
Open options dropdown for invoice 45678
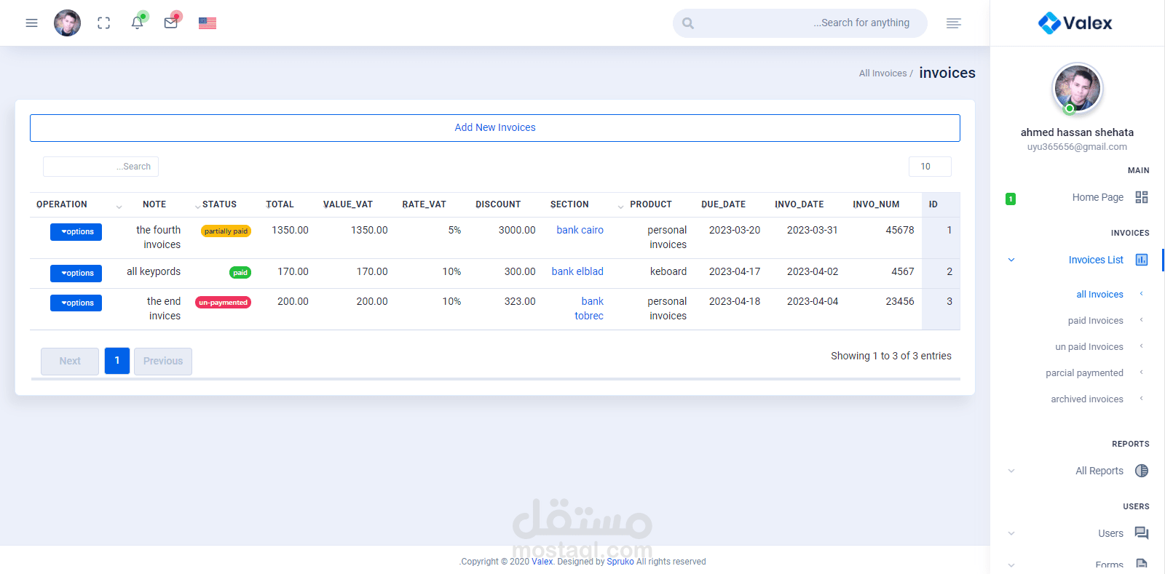pyautogui.click(x=76, y=231)
